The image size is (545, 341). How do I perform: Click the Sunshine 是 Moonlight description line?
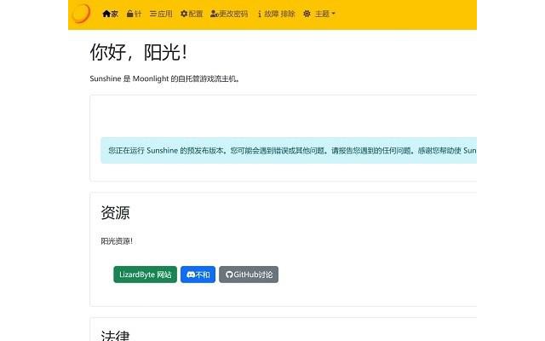pos(164,78)
